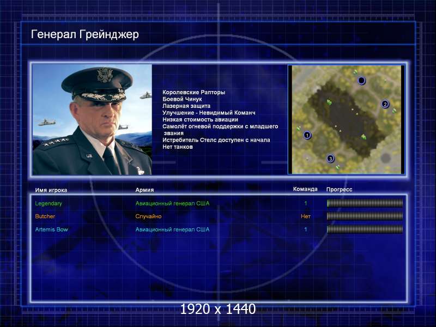436x327 pixels.
Task: Click Legendary's loading progress bar
Action: click(x=365, y=203)
